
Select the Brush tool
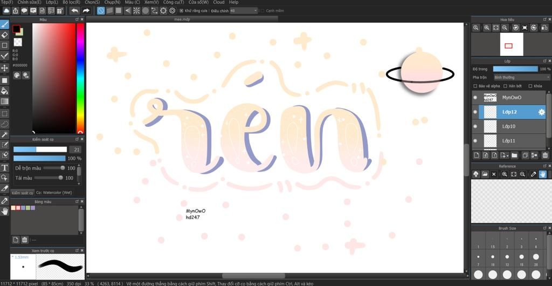pos(4,25)
